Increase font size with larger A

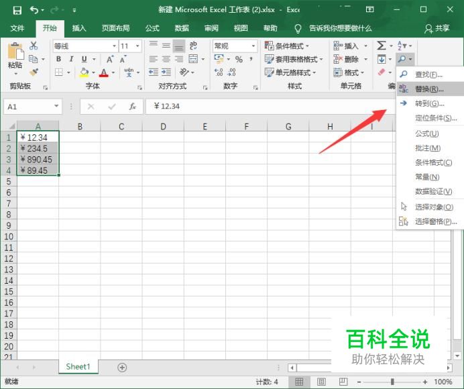point(110,59)
